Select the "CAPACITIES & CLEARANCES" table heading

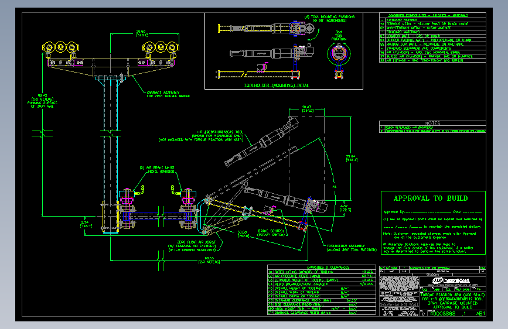(328, 268)
